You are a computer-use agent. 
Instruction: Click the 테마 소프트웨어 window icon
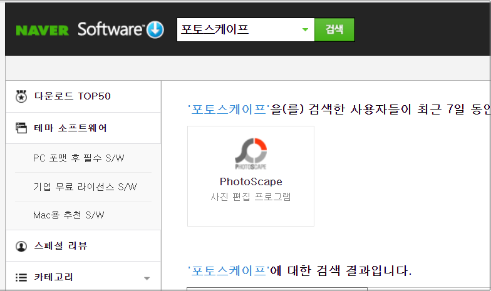(21, 128)
